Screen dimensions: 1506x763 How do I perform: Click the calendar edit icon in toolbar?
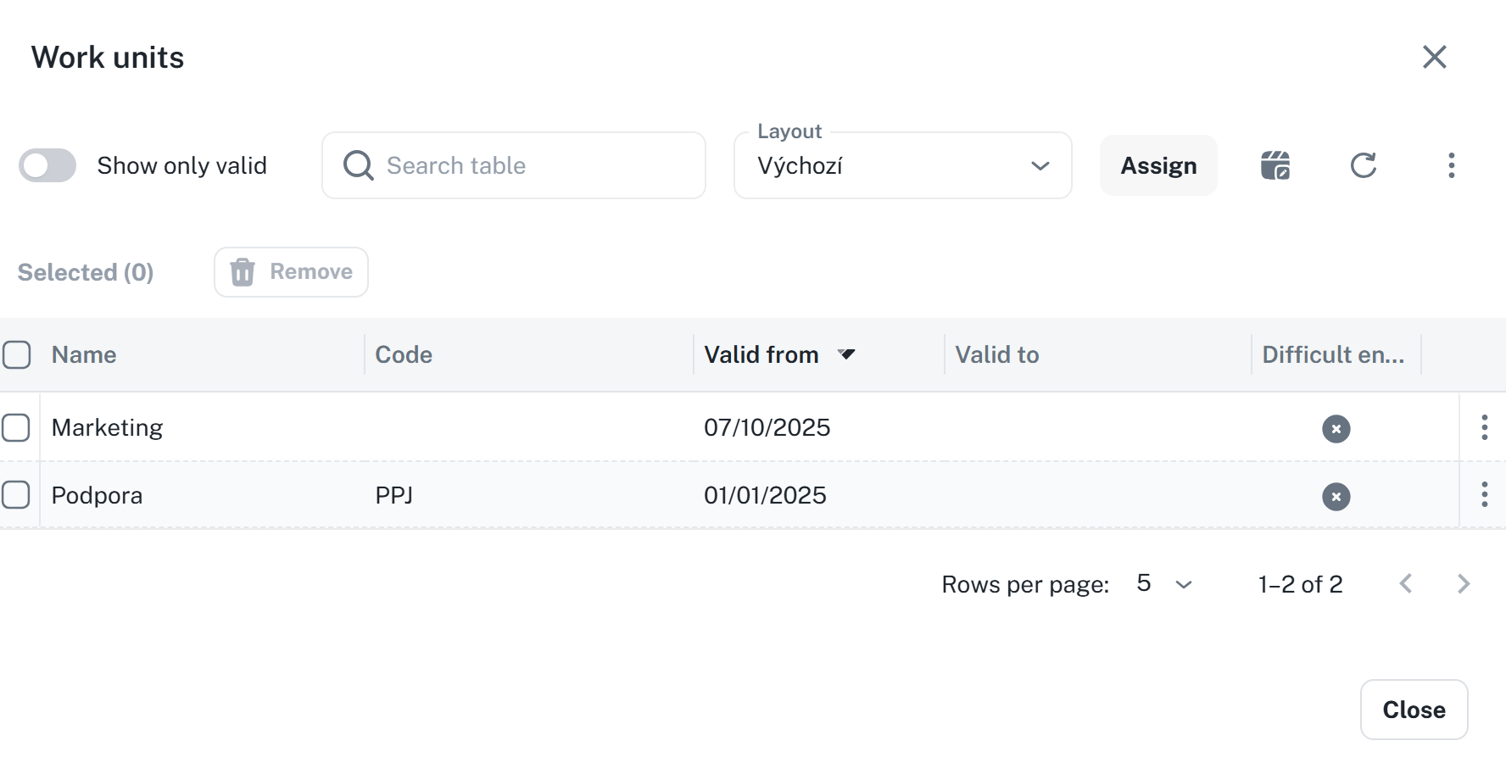1275,165
